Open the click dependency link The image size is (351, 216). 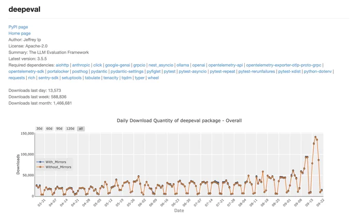[x=98, y=65]
